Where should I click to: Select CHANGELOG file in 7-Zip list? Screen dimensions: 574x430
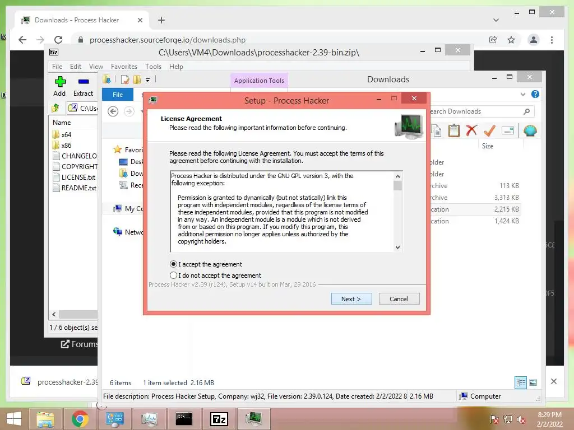click(x=75, y=156)
